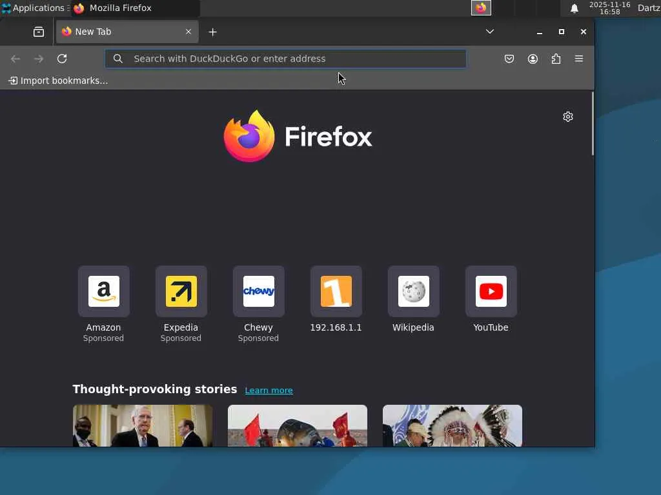Click the page vertical scrollbar

593,124
